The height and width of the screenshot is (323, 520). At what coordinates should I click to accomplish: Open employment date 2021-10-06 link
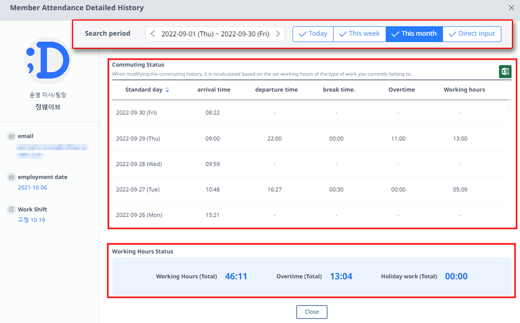click(x=32, y=188)
